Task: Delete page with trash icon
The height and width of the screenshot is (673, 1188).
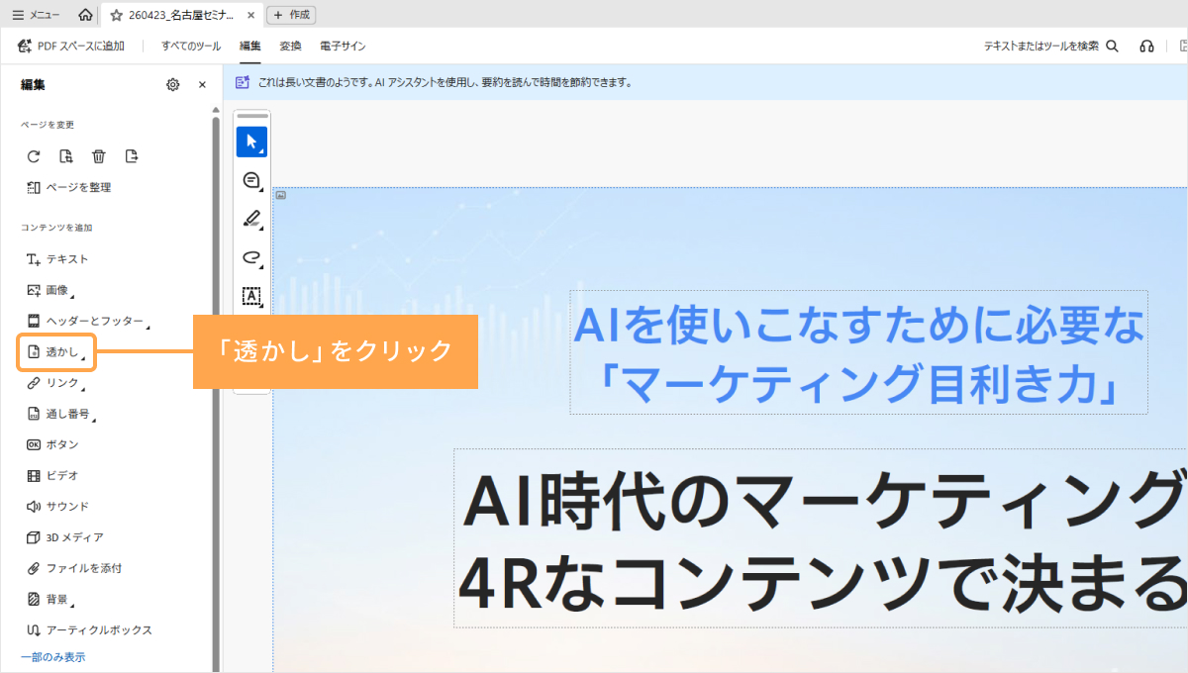Action: click(x=99, y=155)
